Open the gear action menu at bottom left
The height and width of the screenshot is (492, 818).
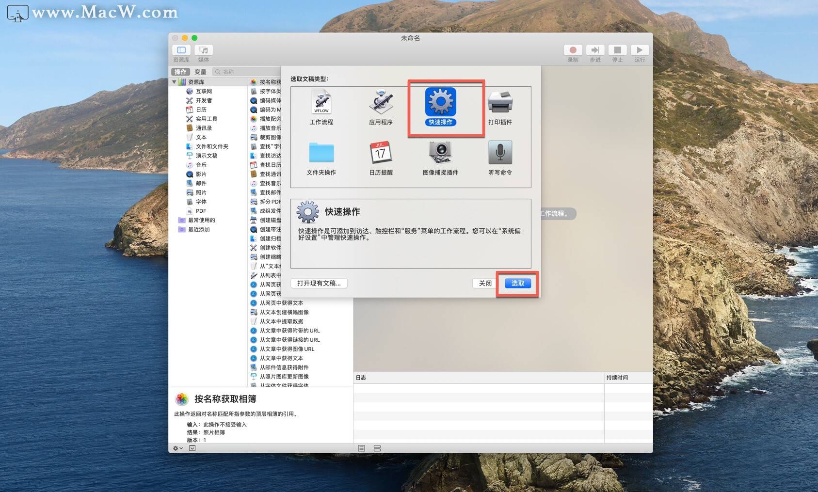click(176, 448)
